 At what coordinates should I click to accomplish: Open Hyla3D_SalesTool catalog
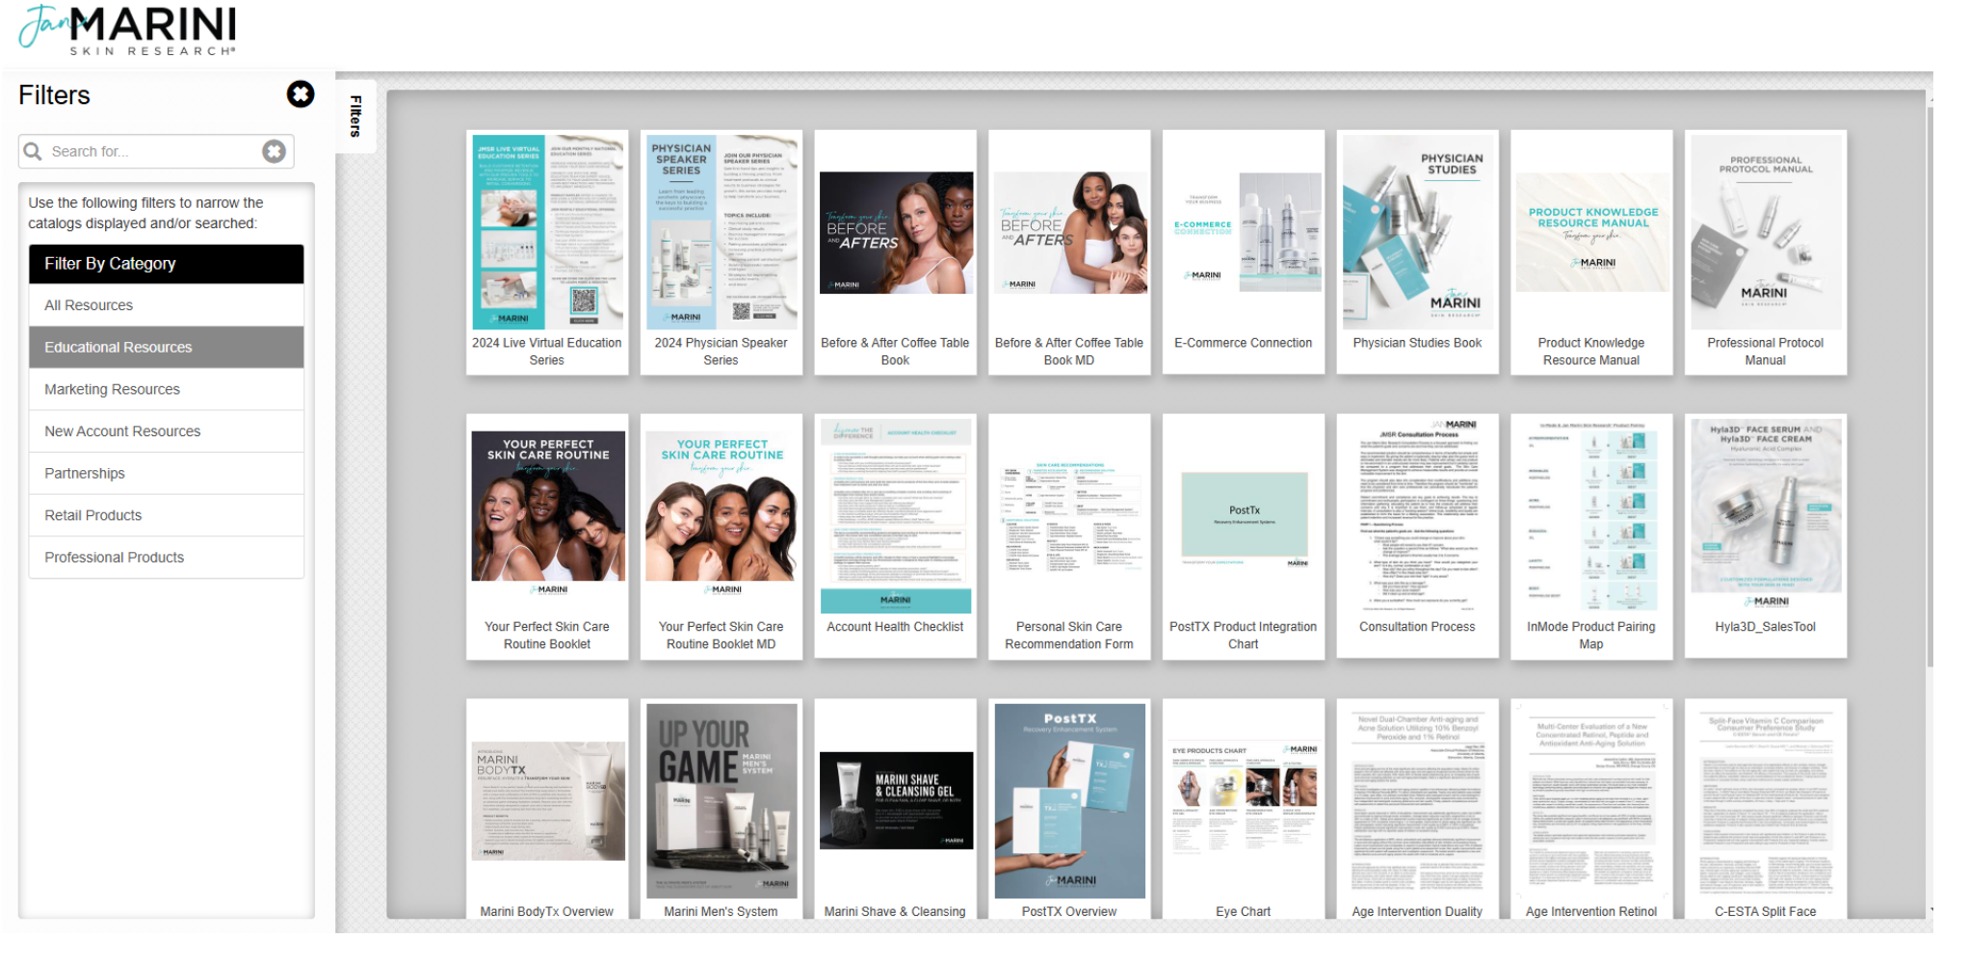[1766, 536]
